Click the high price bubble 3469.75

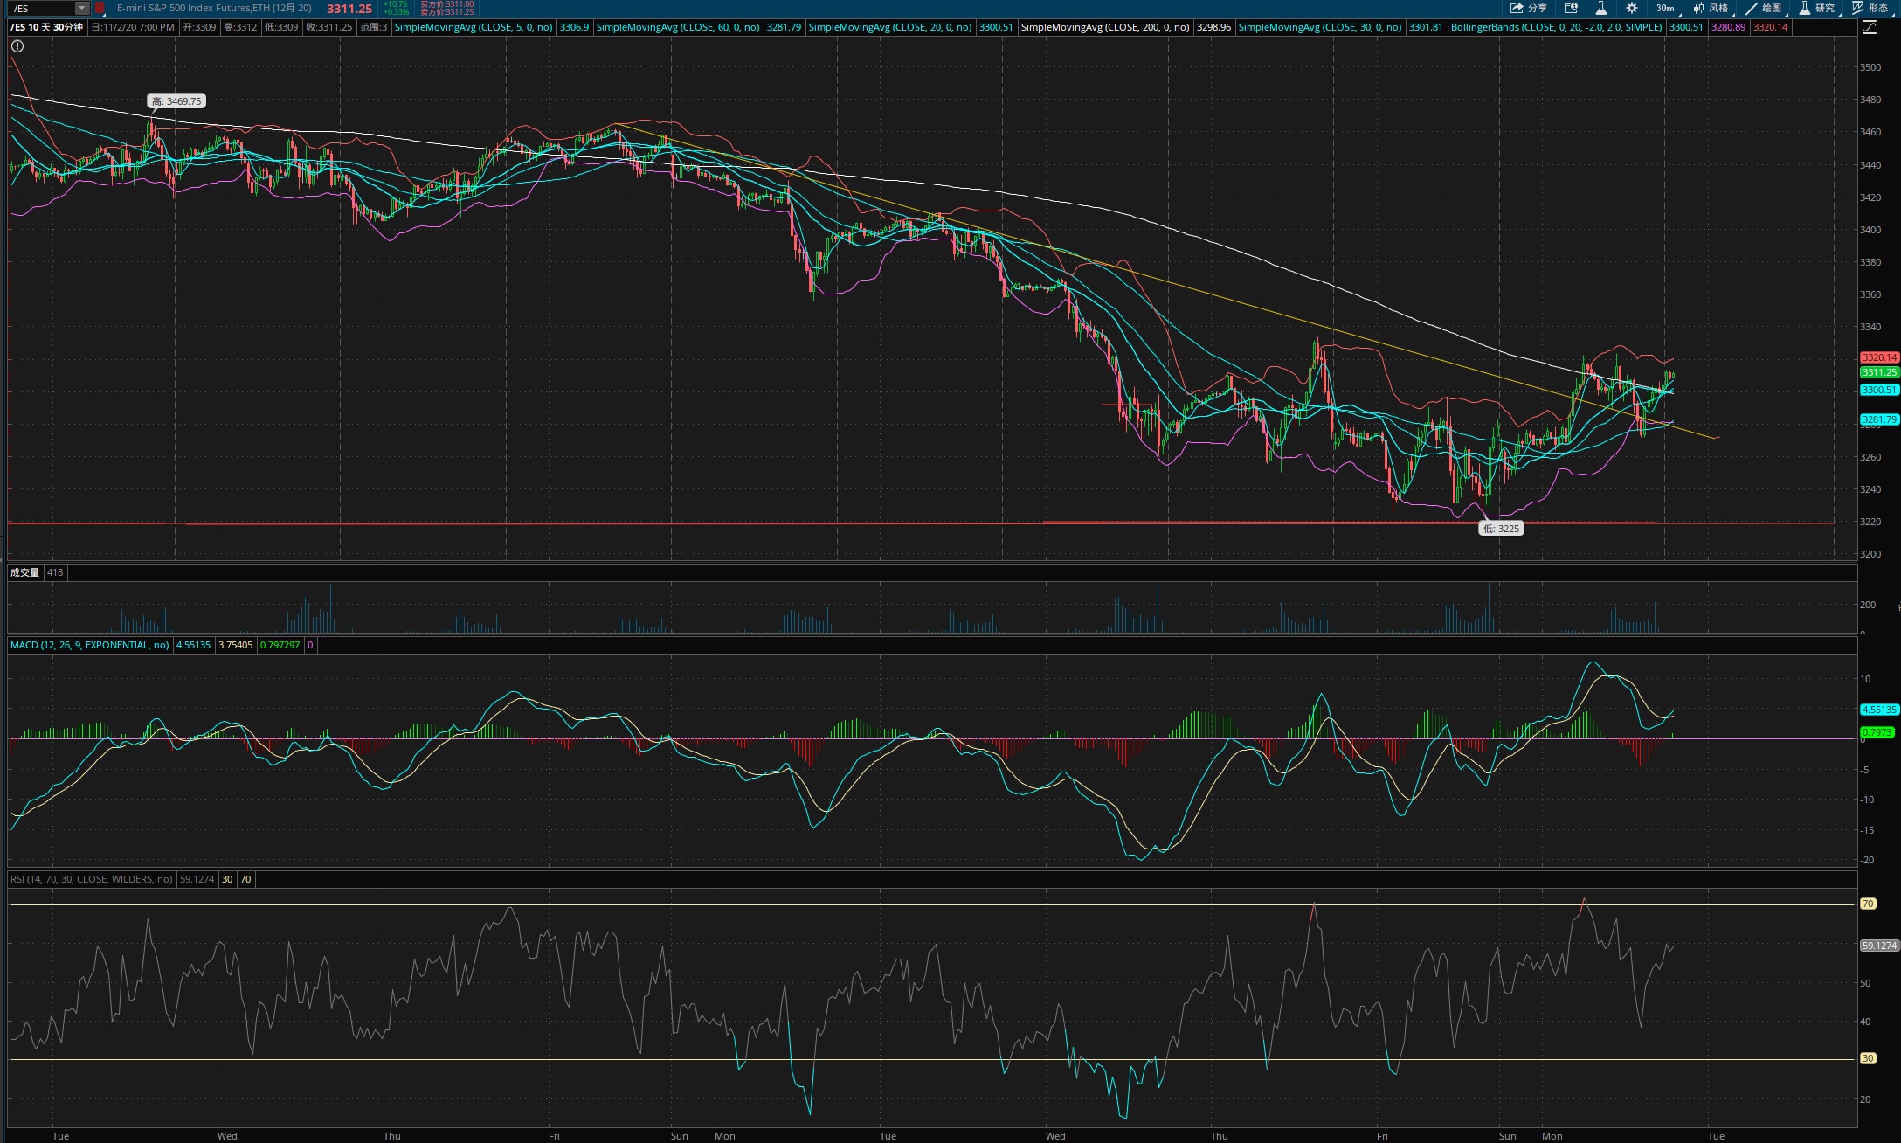click(176, 101)
